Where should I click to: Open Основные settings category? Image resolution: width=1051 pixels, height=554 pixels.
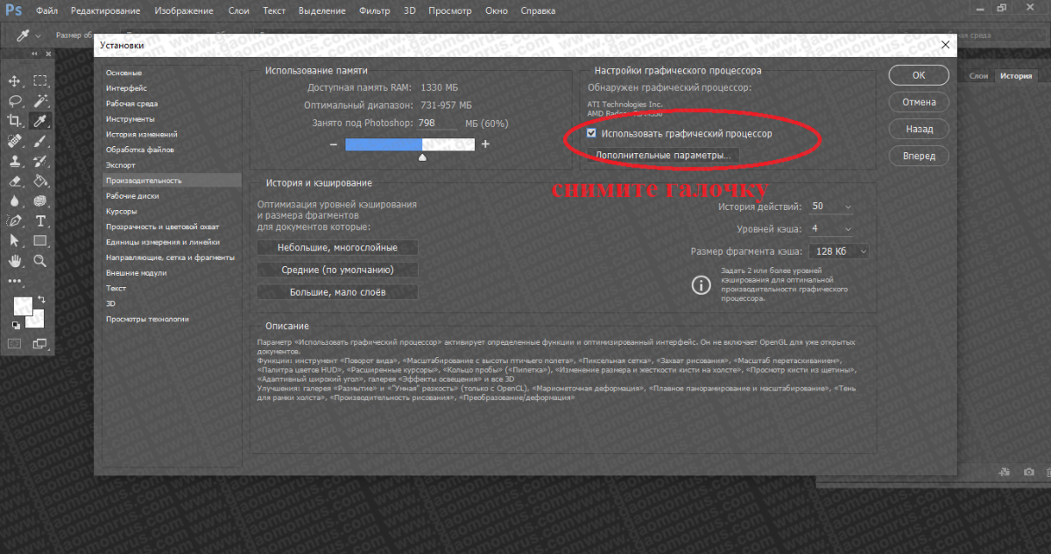[123, 73]
